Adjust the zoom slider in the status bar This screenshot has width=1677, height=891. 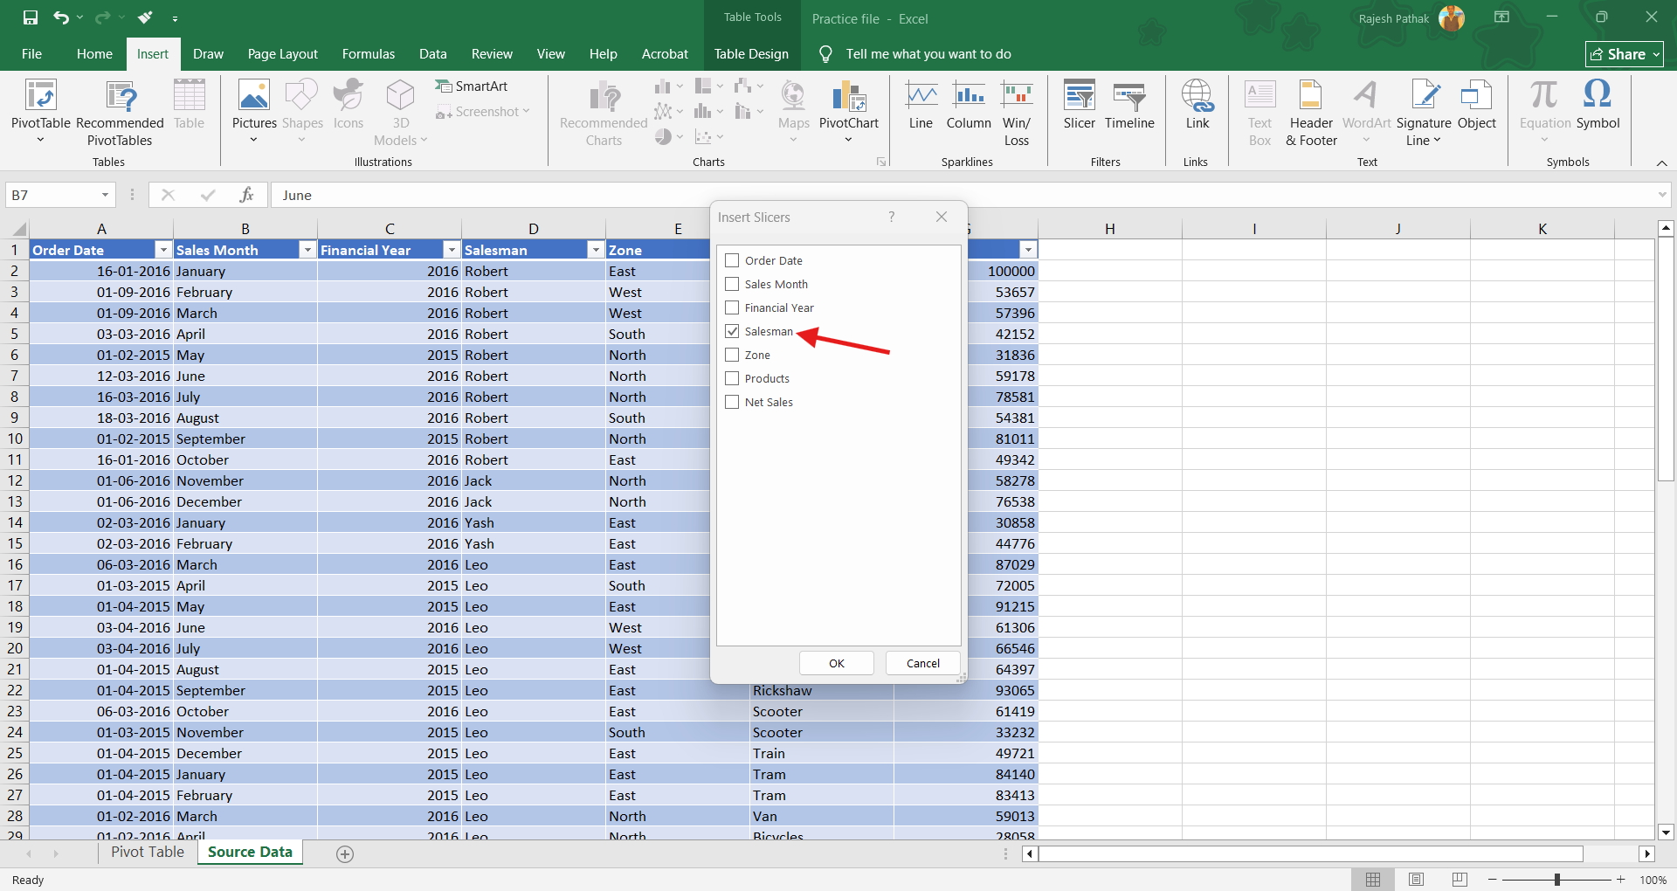coord(1556,880)
